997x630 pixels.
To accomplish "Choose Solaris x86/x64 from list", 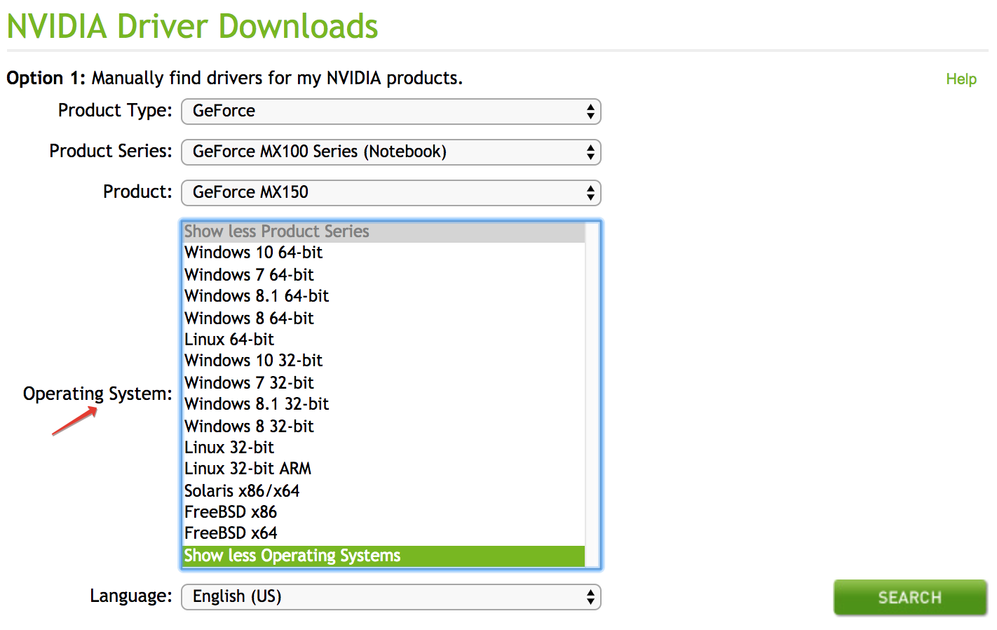I will pos(384,491).
